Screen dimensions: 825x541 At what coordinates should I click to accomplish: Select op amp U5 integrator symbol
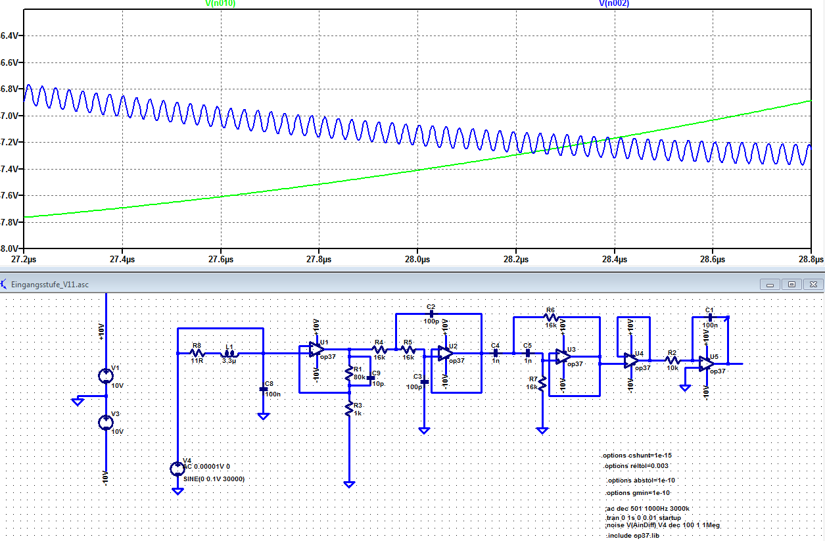tap(705, 364)
